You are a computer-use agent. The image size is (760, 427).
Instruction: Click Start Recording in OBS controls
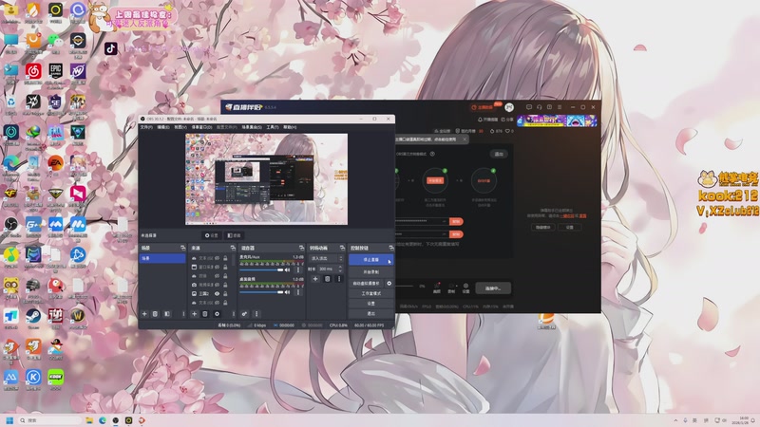coord(370,272)
